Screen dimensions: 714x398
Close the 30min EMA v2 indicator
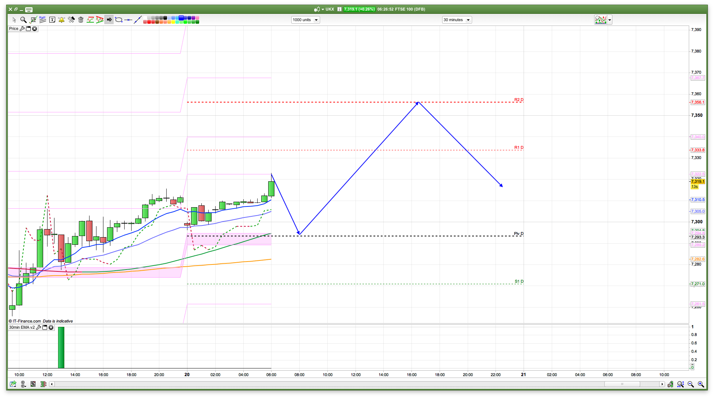pos(51,327)
